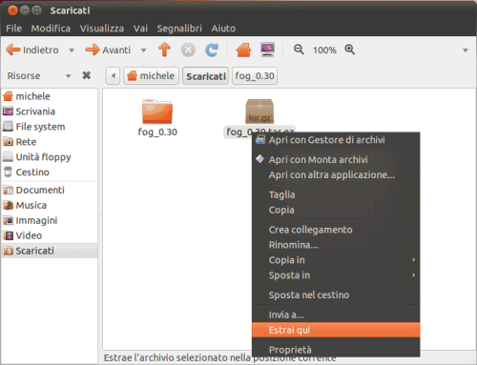The height and width of the screenshot is (365, 477).
Task: Open the Vai menu
Action: pyautogui.click(x=140, y=29)
